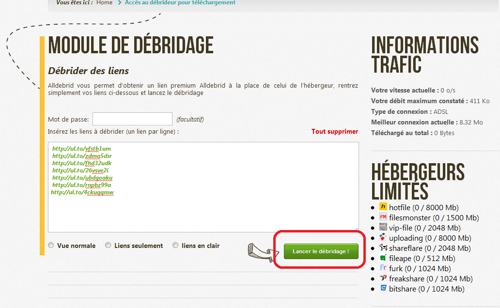Click the Lancer le débridage button

click(321, 251)
